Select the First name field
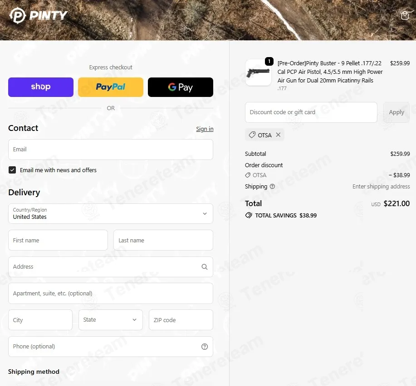Screen dimensions: 416x386 coord(58,240)
